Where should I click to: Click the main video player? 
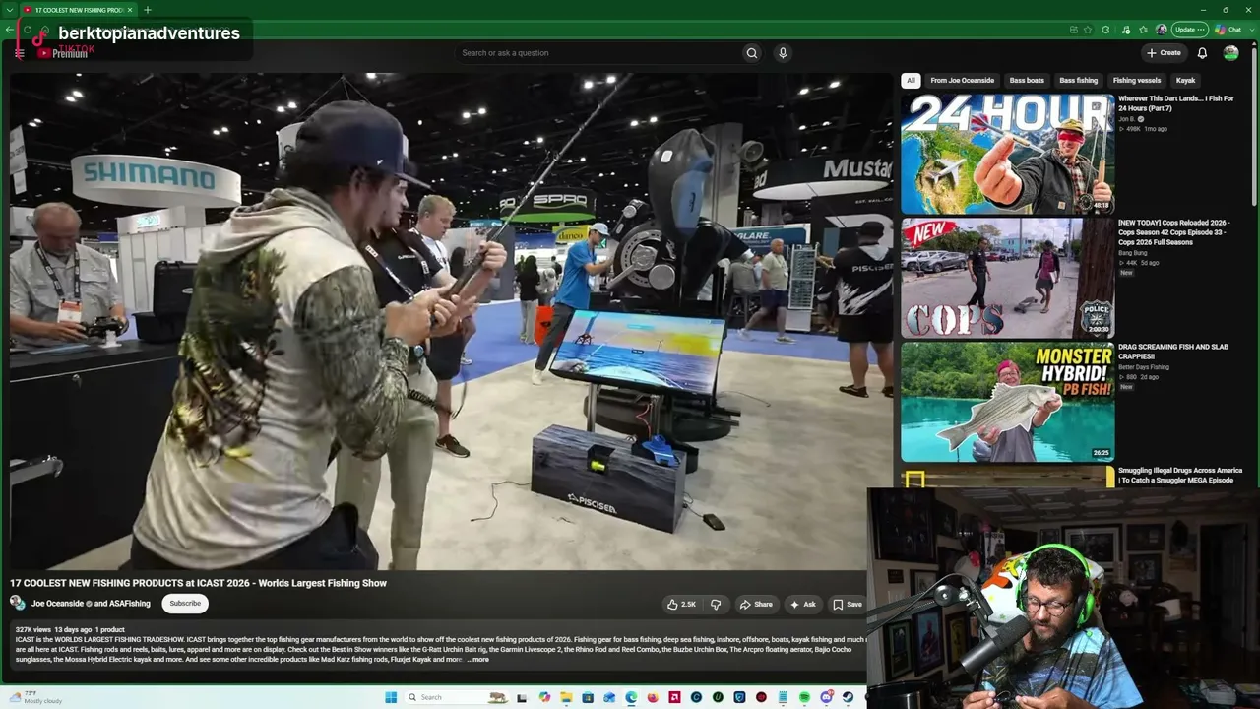coord(451,321)
